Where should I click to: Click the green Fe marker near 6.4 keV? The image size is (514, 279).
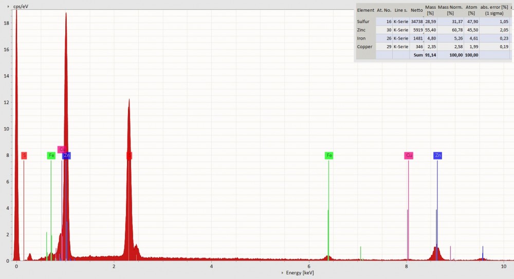tap(329, 155)
